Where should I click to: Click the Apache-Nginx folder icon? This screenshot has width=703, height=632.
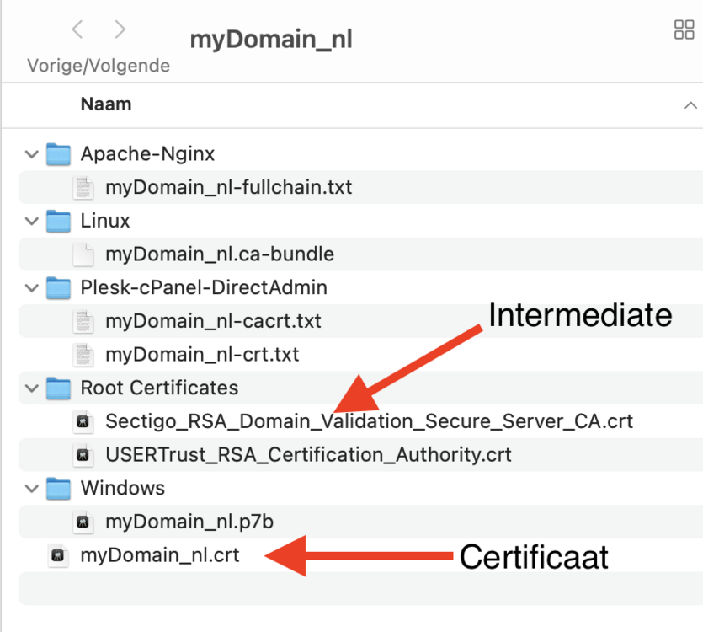coord(58,154)
